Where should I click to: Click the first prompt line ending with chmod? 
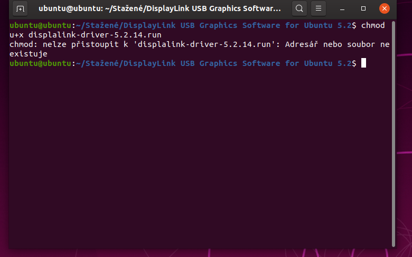pyautogui.click(x=197, y=25)
